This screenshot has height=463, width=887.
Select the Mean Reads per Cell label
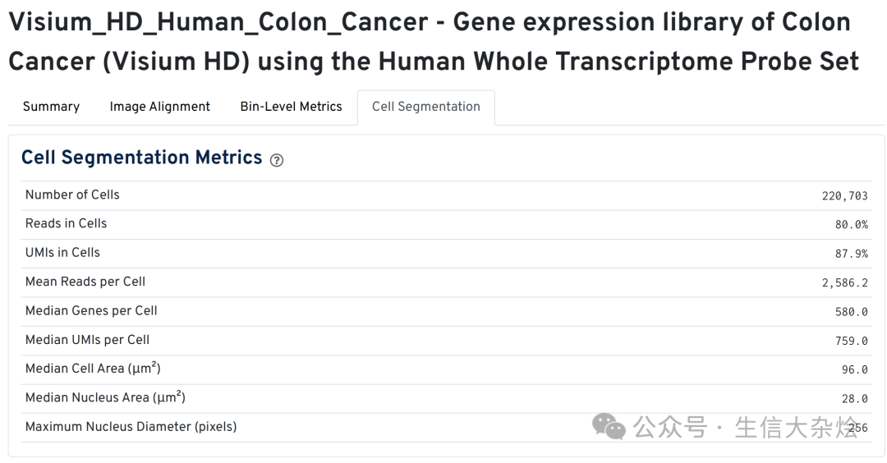click(x=85, y=282)
